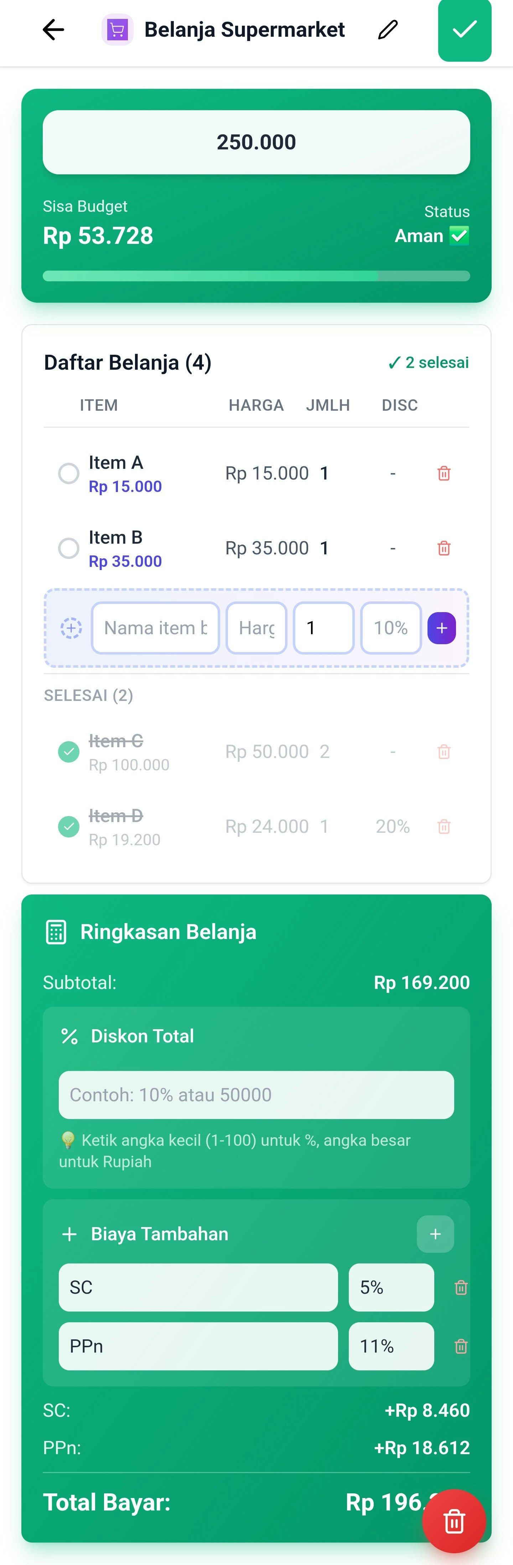Edit list name with pencil icon
Image resolution: width=513 pixels, height=1565 pixels.
[388, 29]
